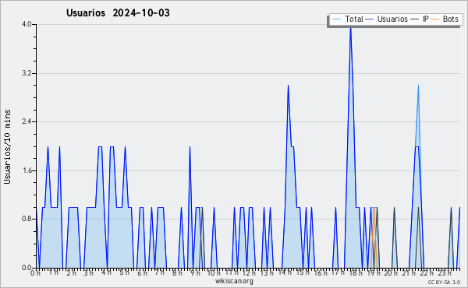
Task: Click the '18 h' x-axis label
Action: (x=356, y=272)
